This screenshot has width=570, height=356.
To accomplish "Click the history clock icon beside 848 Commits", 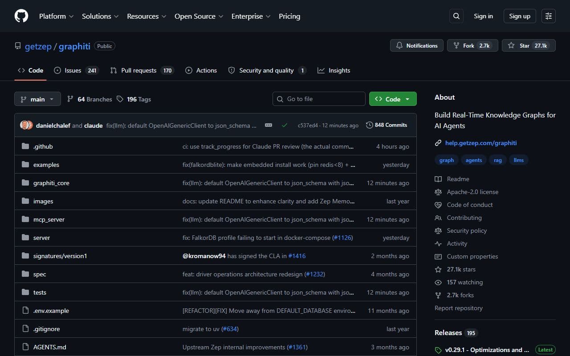I will (x=369, y=125).
